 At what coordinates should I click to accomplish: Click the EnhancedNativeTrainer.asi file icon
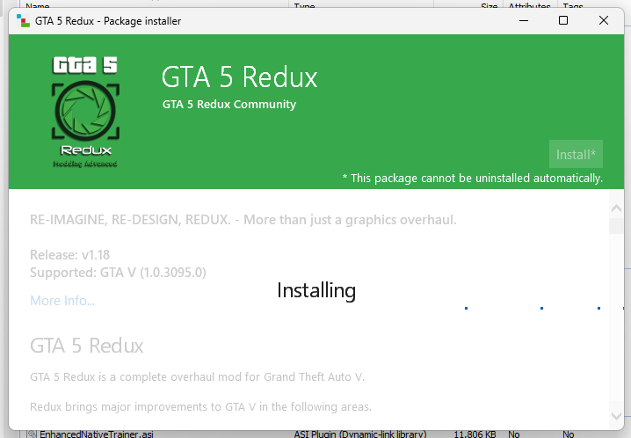[32, 434]
